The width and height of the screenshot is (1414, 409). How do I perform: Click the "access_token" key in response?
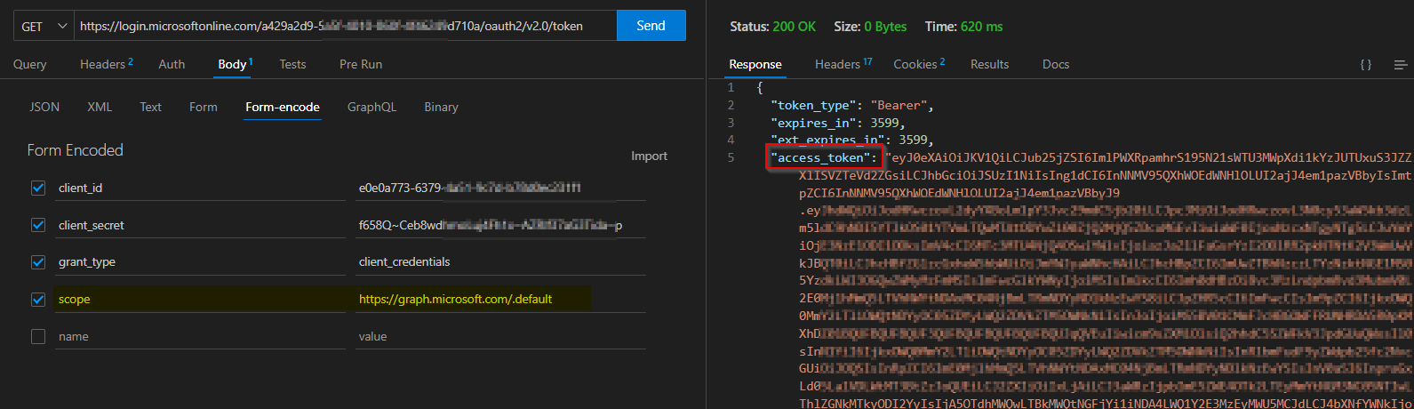tap(821, 157)
